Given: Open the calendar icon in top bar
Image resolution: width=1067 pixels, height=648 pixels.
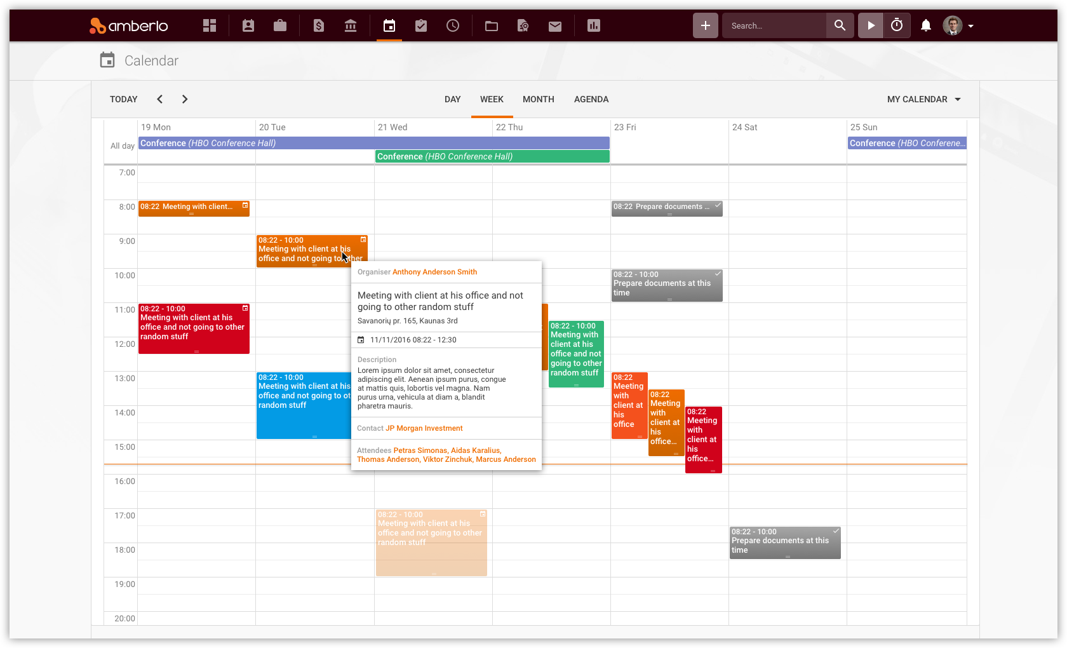Looking at the screenshot, I should pyautogui.click(x=389, y=25).
